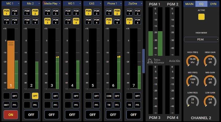Open the Mic 2 source dropdown

coord(31,3)
